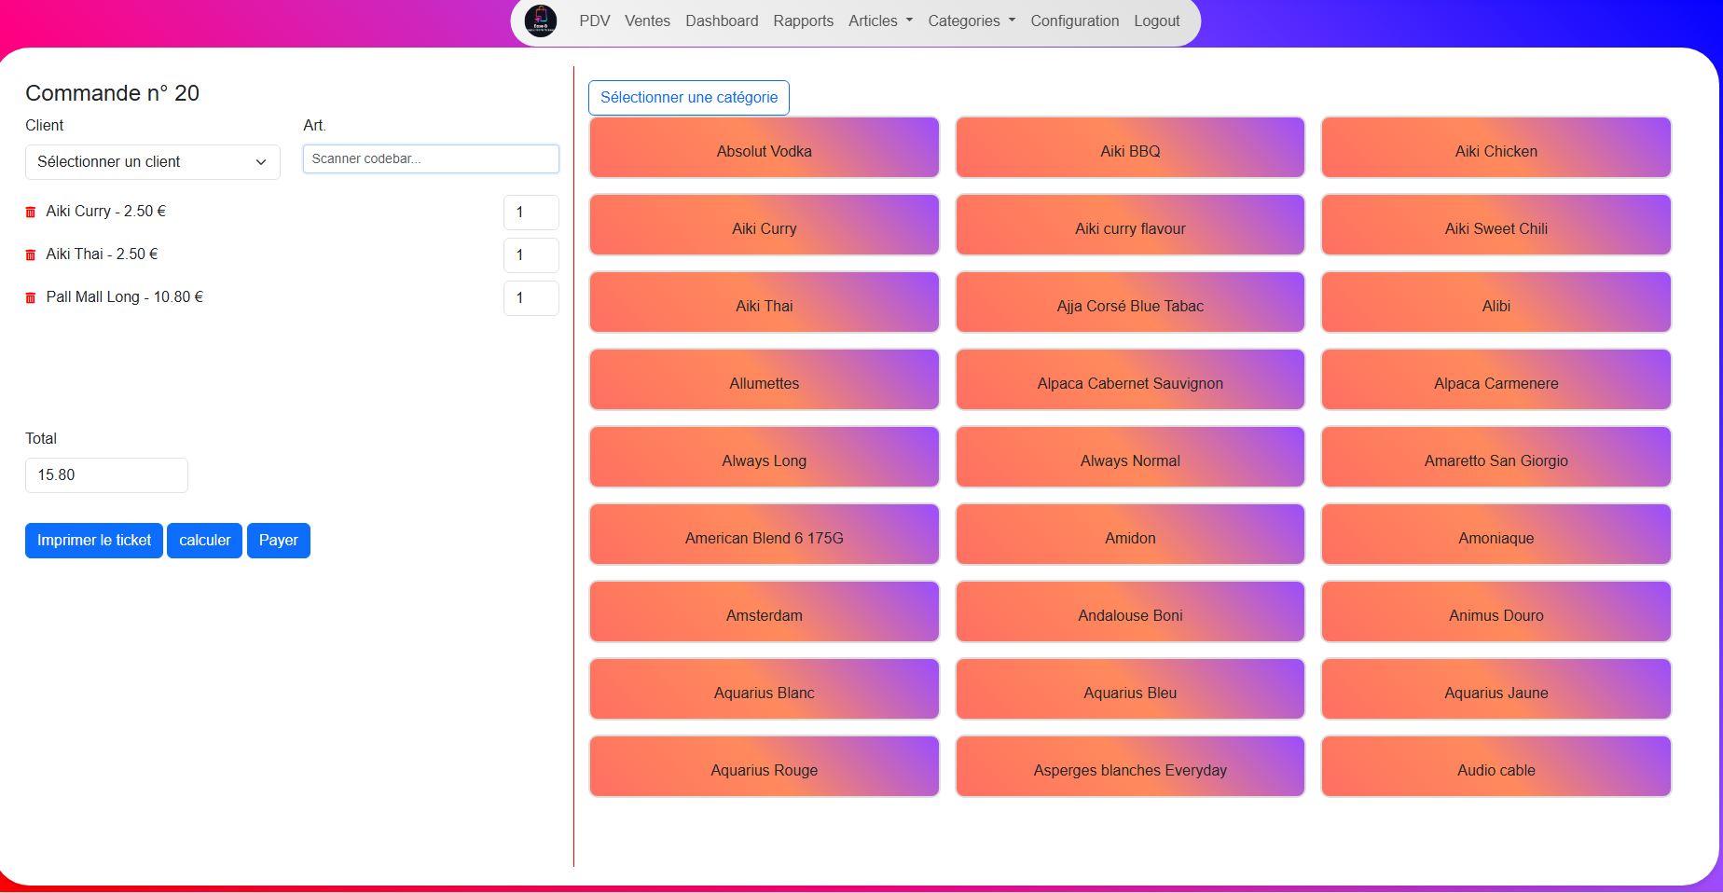Add Andalouse Boni product
This screenshot has height=893, width=1723.
coord(1130,611)
